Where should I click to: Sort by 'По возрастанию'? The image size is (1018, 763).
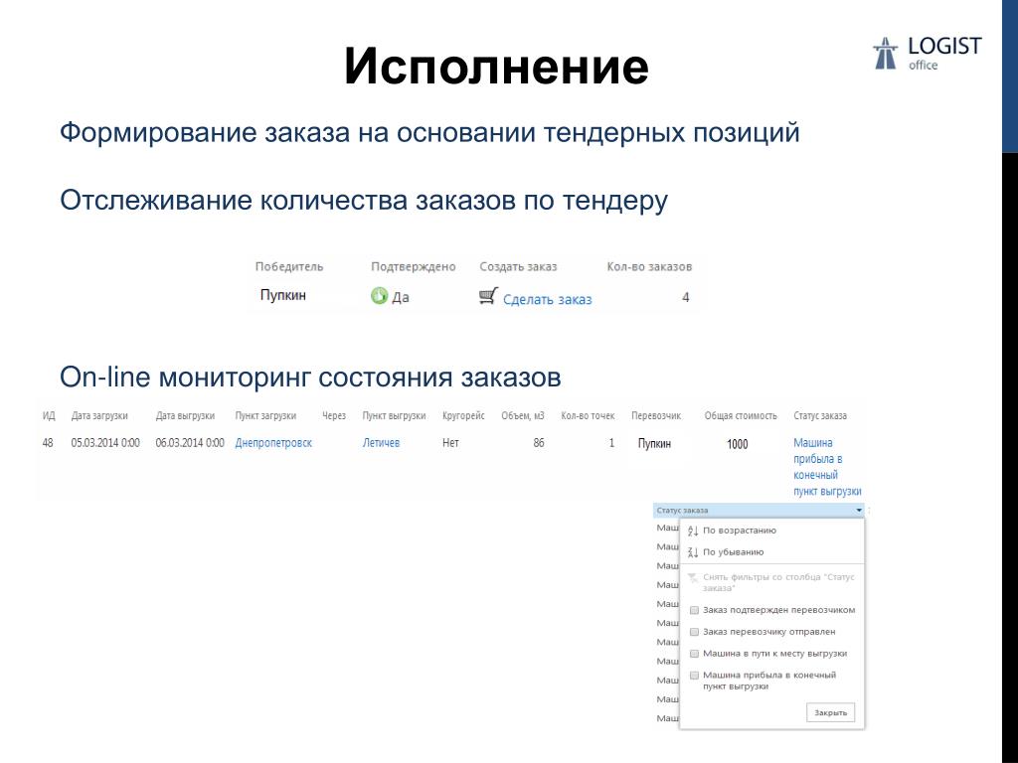(740, 531)
